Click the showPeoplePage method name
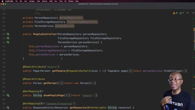The image size is (195, 110). pyautogui.click(x=54, y=95)
